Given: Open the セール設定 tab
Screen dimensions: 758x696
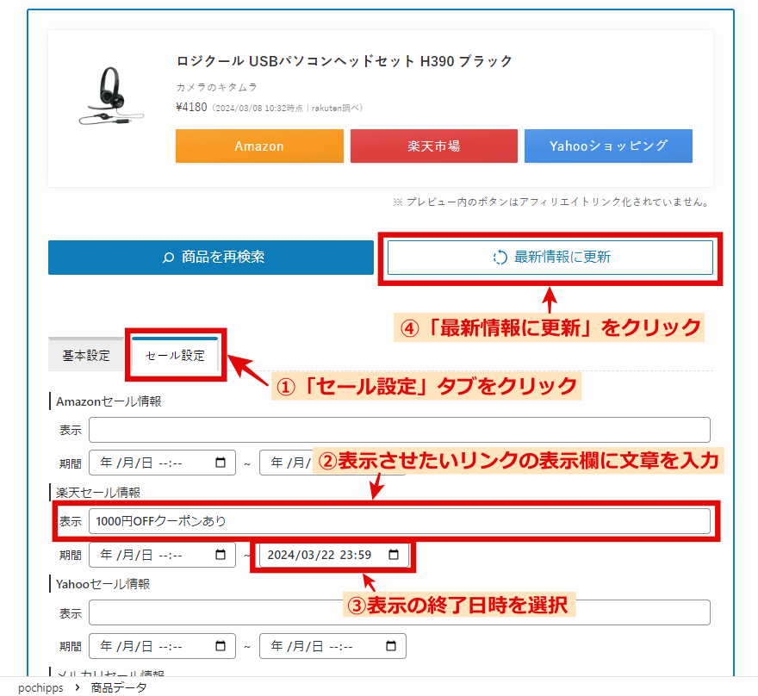Looking at the screenshot, I should (175, 355).
